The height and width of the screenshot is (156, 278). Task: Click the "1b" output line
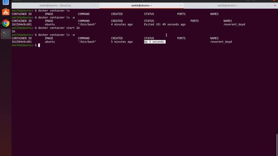tap(13, 31)
